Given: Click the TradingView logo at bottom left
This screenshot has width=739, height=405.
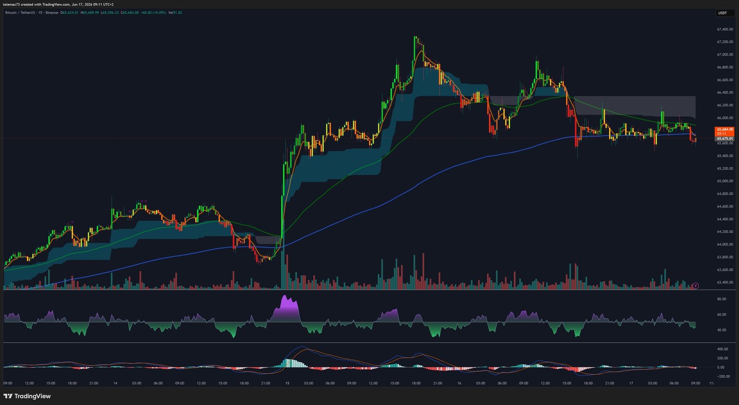Looking at the screenshot, I should [x=27, y=396].
